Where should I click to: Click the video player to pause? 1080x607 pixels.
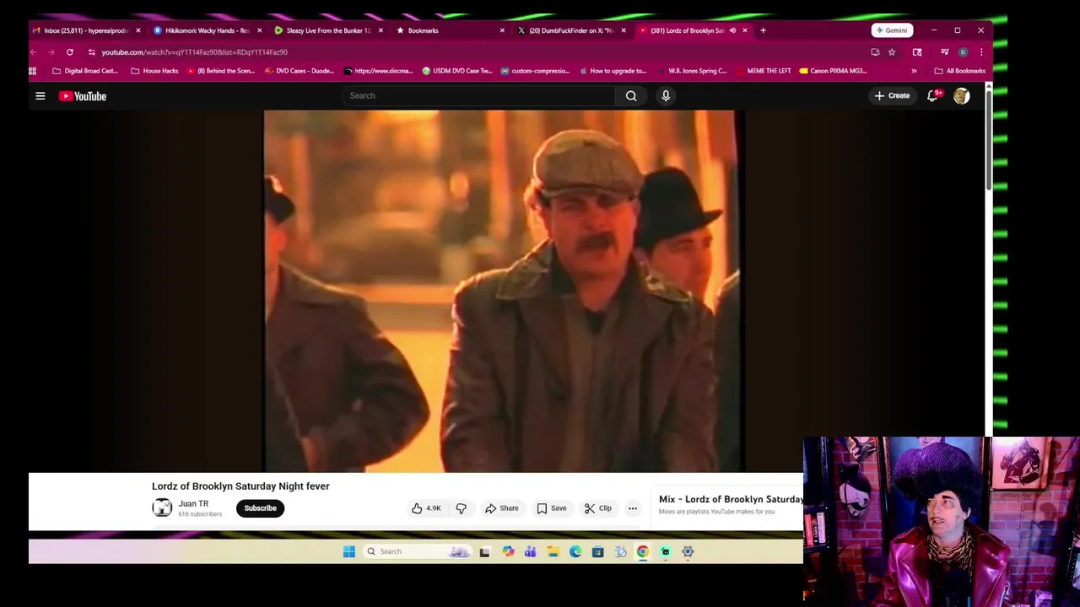click(x=504, y=291)
